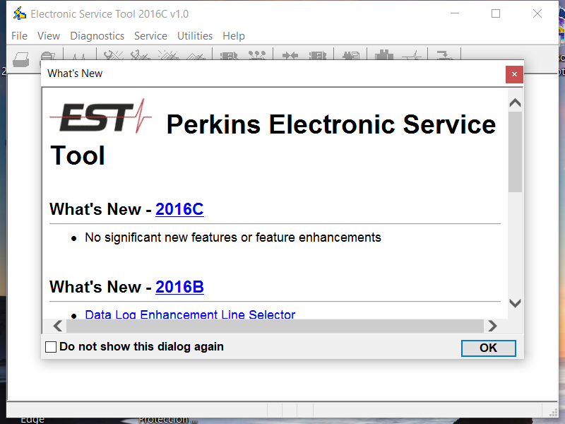Click the vertical scrollbar thumb

pos(516,152)
